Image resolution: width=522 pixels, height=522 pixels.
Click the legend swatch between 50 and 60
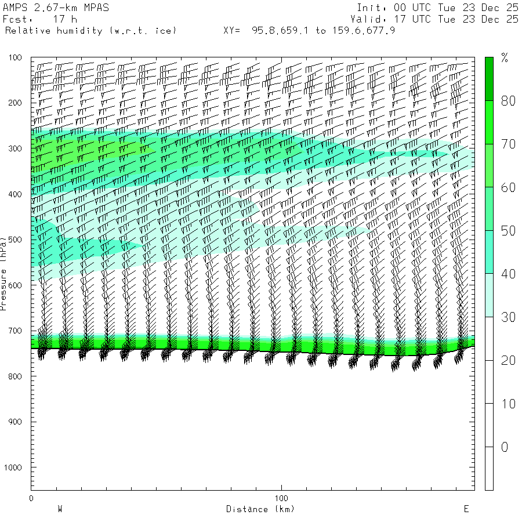tap(489, 209)
